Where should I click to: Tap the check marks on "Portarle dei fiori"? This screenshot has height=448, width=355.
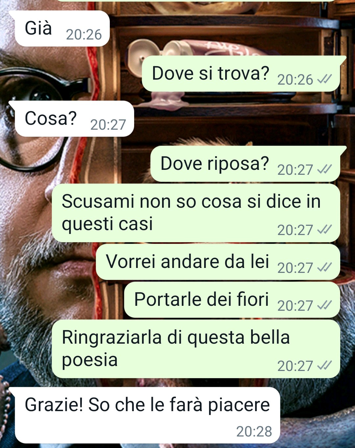[324, 305]
